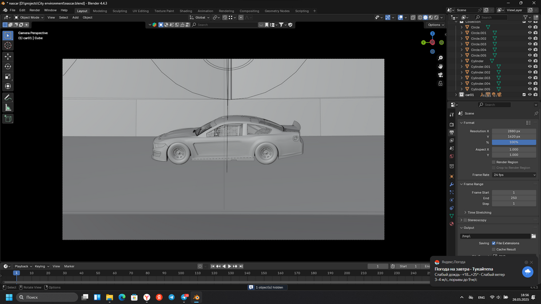This screenshot has height=304, width=541.
Task: Select the Add Cube tool
Action: (8, 119)
